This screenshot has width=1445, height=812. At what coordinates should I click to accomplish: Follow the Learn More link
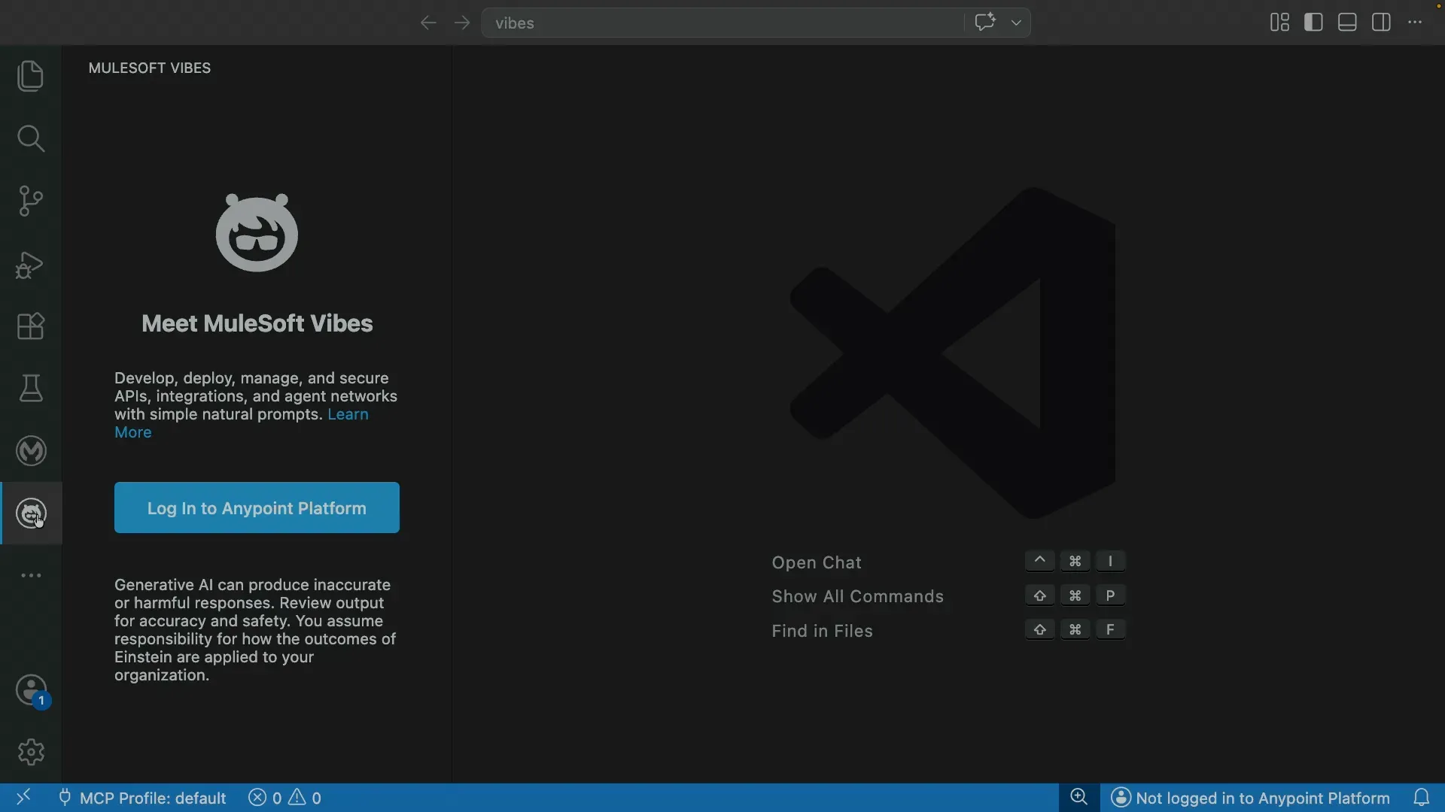(x=242, y=423)
